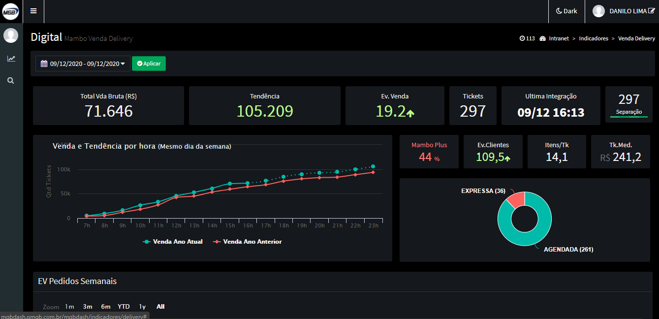Open the sidebar chart indicators icon
Viewport: 659px width, 319px height.
[11, 59]
